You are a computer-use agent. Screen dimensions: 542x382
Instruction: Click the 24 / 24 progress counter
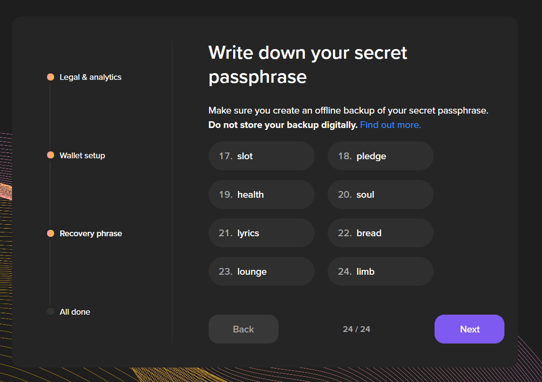(357, 329)
